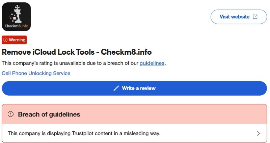Click the pencil icon on review button
270x143 pixels.
point(116,88)
